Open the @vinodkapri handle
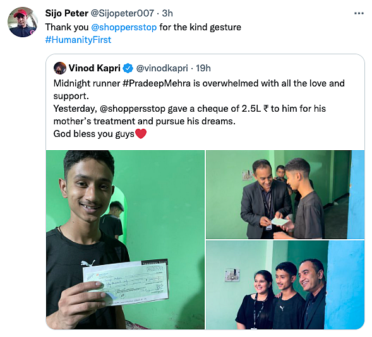 [162, 68]
